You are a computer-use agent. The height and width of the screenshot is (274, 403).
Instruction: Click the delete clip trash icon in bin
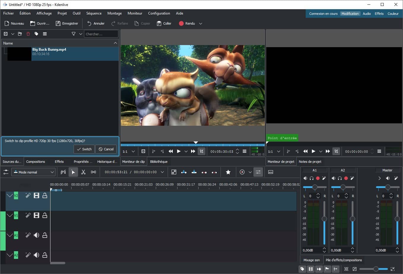click(28, 34)
